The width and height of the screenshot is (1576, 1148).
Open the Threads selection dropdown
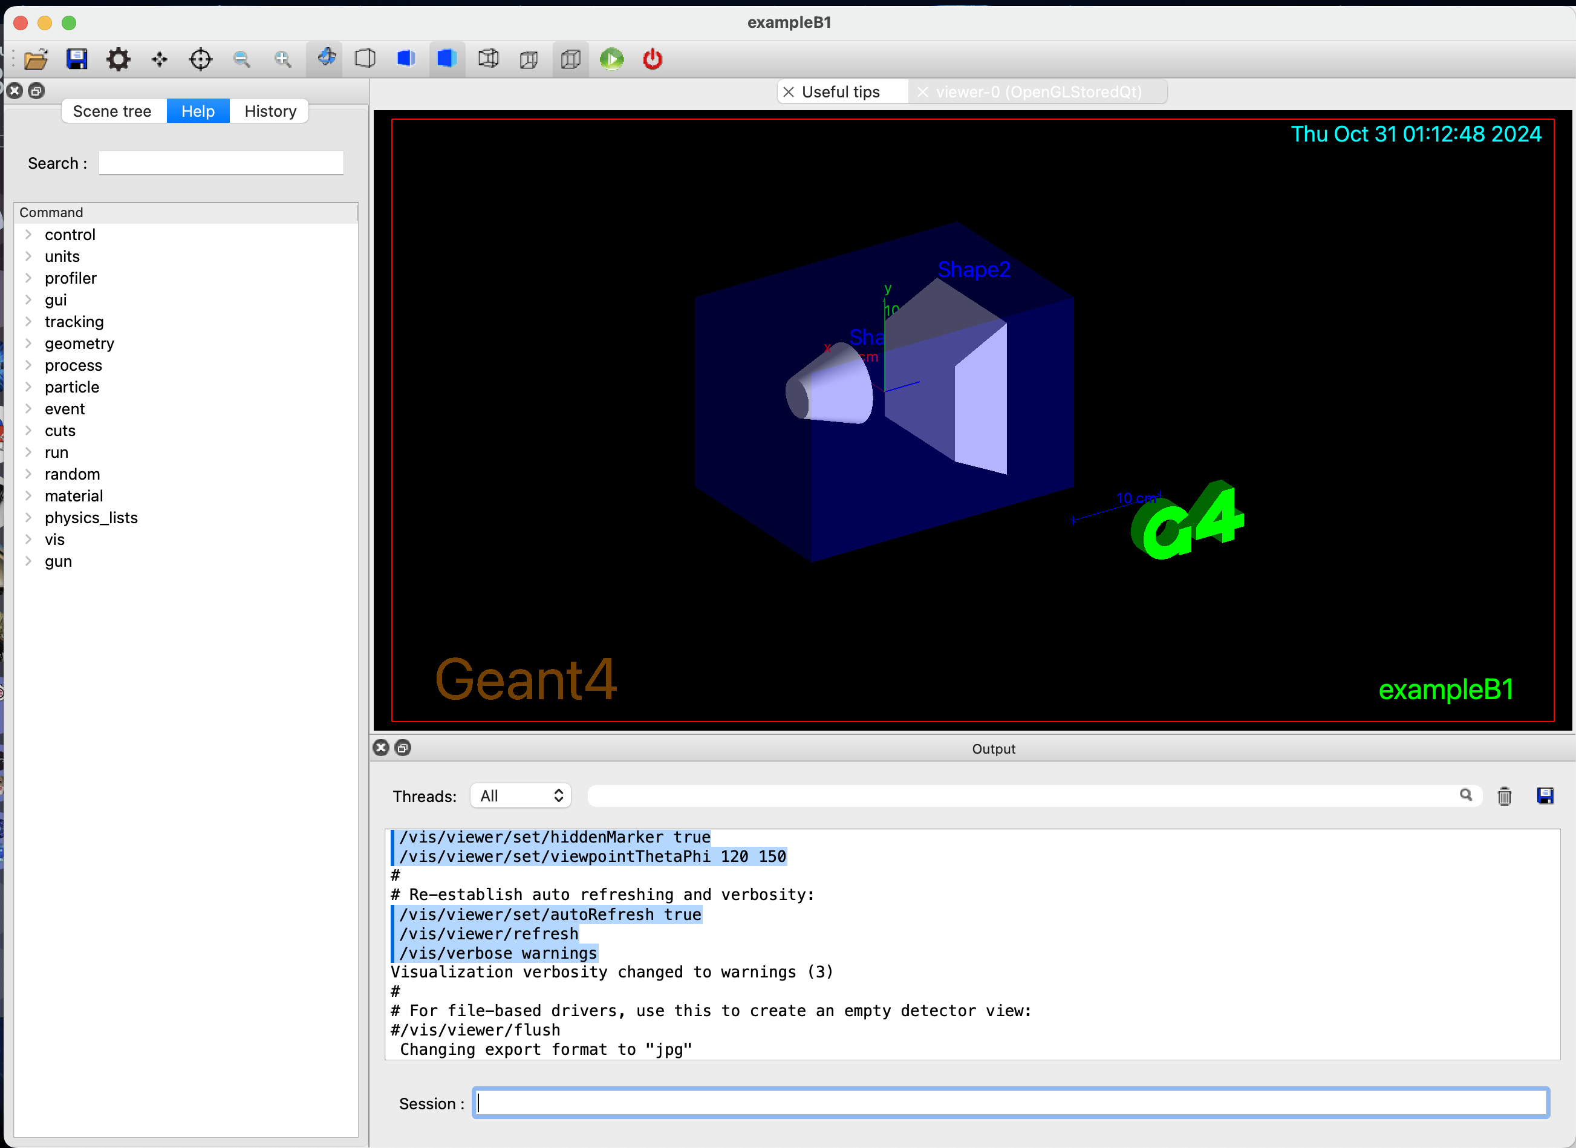coord(521,796)
